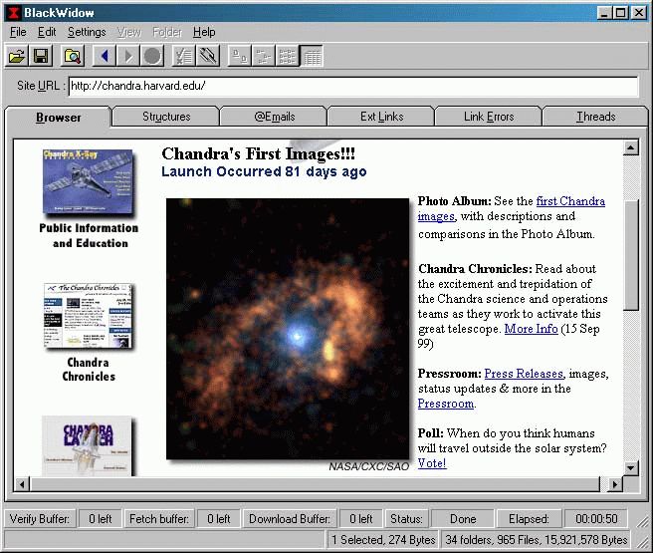Open the 'Press Releases' link
The height and width of the screenshot is (553, 653).
pyautogui.click(x=524, y=374)
